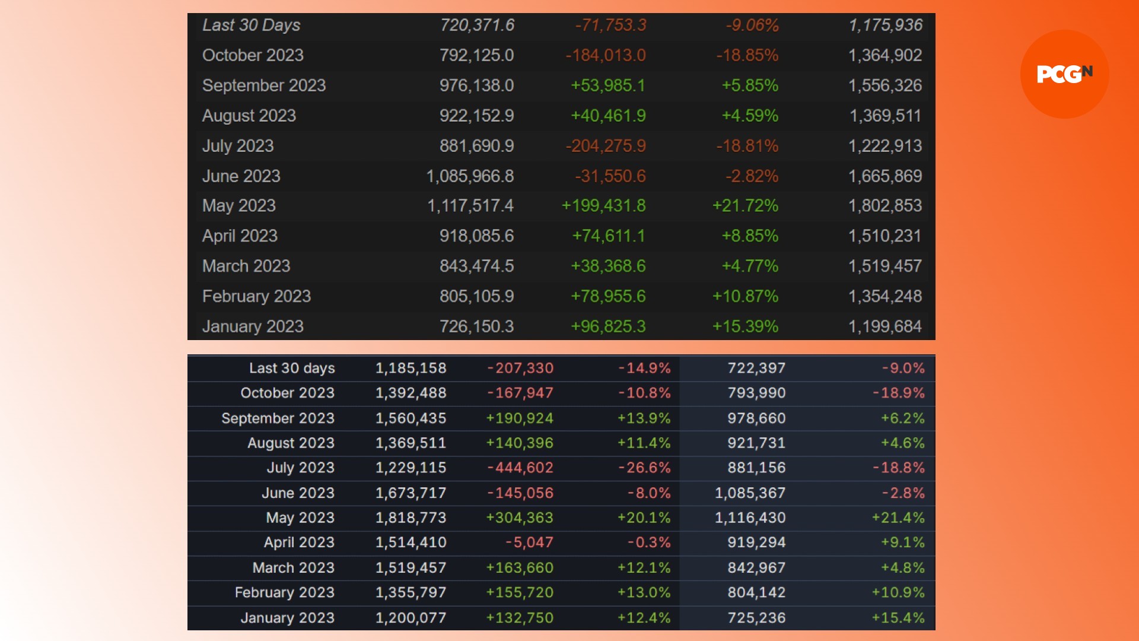1139x641 pixels.
Task: Click 'Last 30 days' in the bottom table
Action: tap(292, 369)
